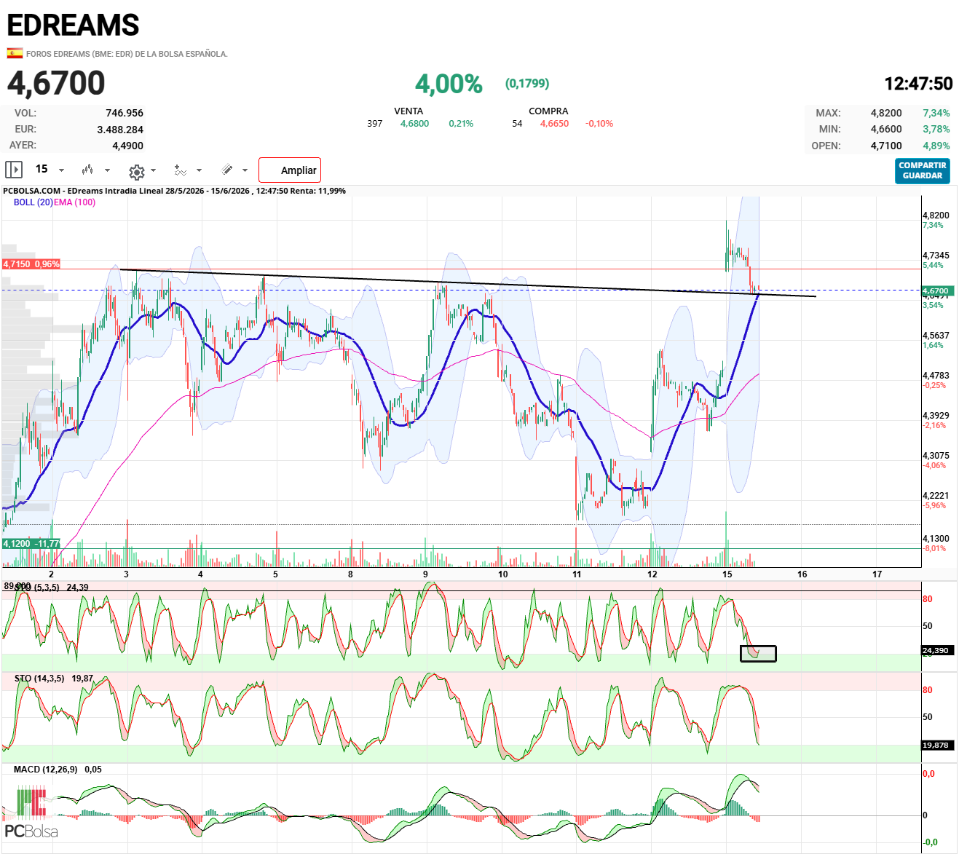The height and width of the screenshot is (854, 959).
Task: Click the PCBolsa logo on the chart
Action: click(x=31, y=813)
